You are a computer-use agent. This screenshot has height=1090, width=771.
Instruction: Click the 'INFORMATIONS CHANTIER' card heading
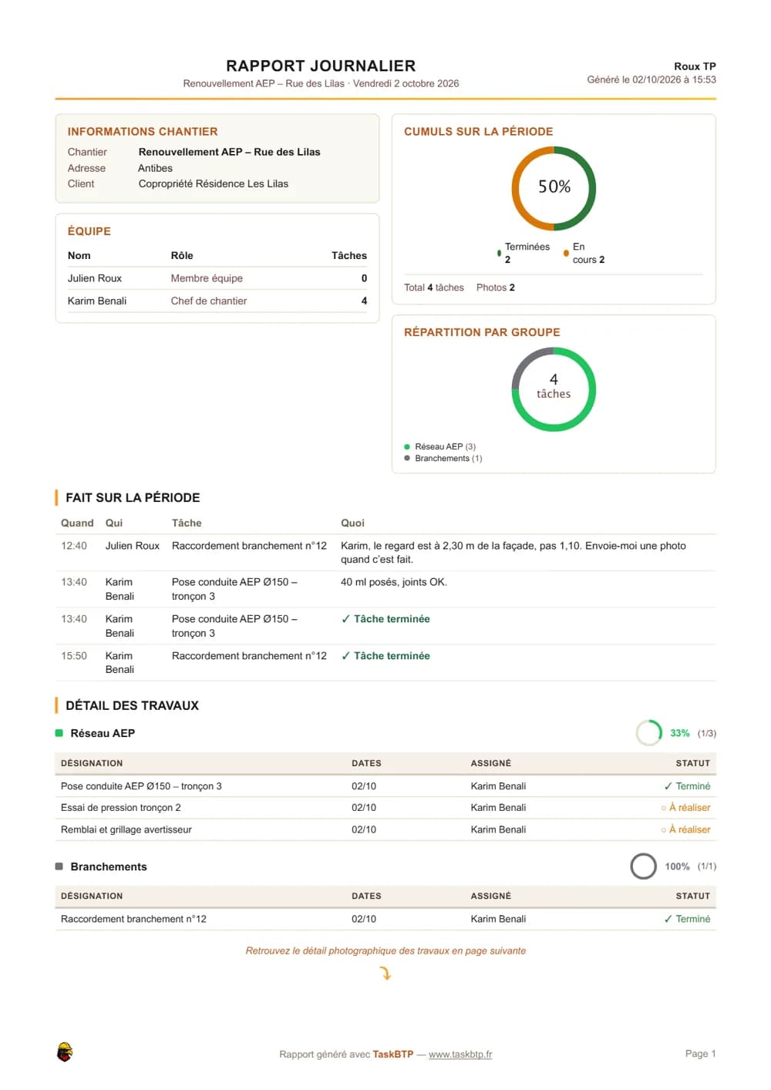(x=143, y=132)
